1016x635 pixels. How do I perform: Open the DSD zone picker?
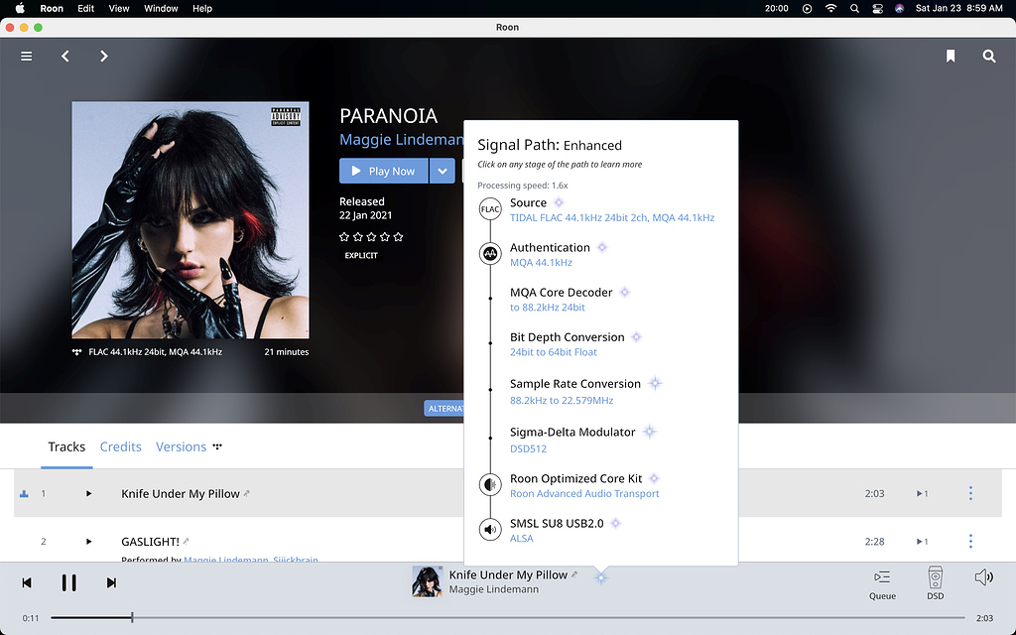[935, 583]
